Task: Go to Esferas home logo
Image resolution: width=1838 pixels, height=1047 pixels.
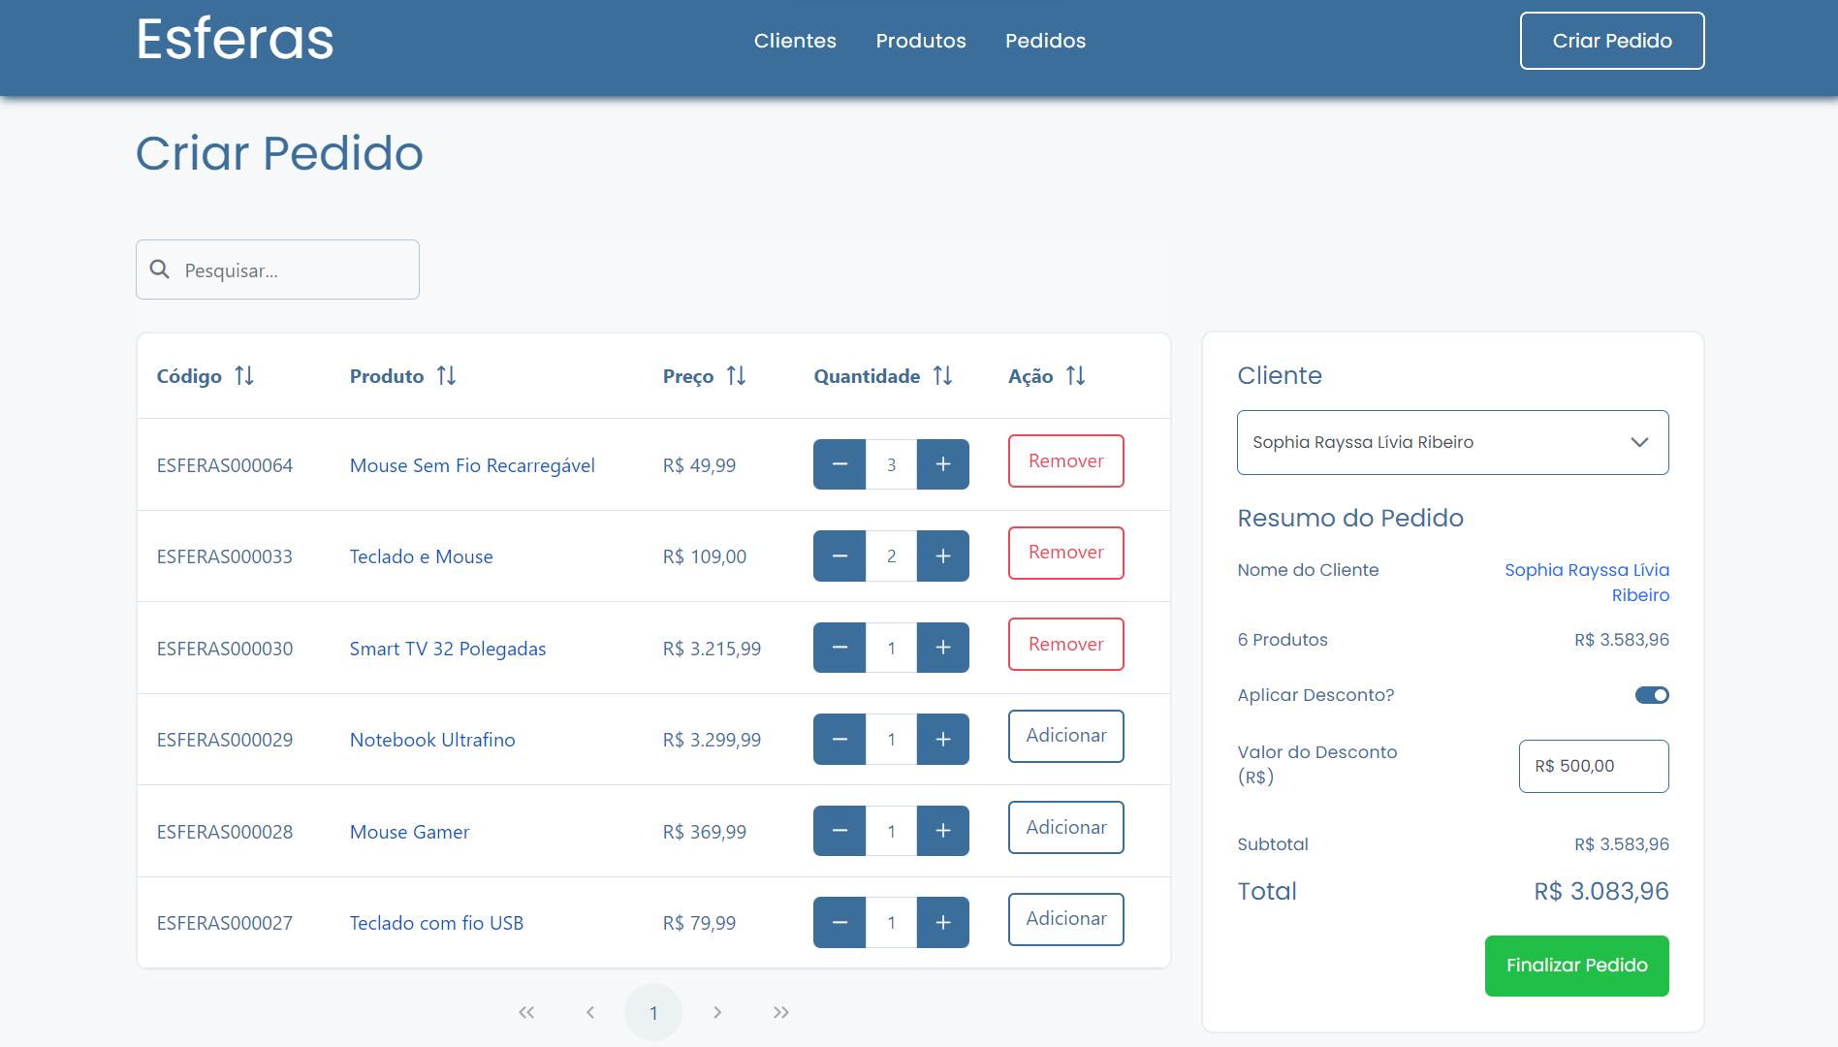Action: tap(235, 39)
